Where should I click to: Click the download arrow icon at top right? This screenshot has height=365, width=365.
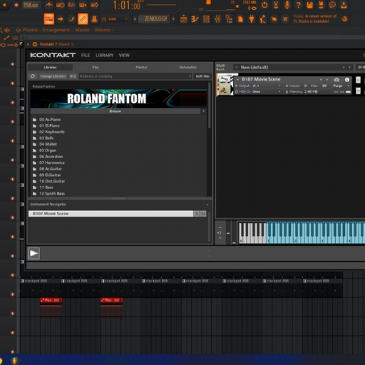coord(344,5)
